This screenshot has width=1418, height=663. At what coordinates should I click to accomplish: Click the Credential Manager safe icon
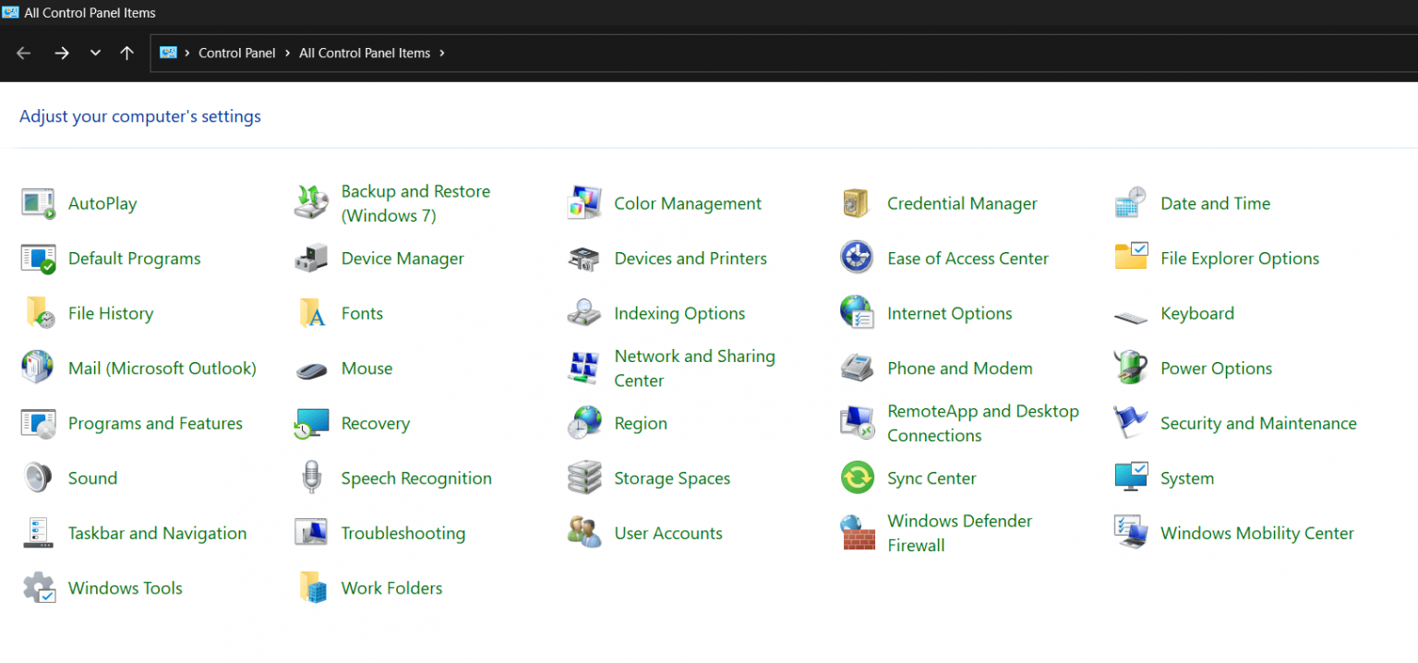857,203
